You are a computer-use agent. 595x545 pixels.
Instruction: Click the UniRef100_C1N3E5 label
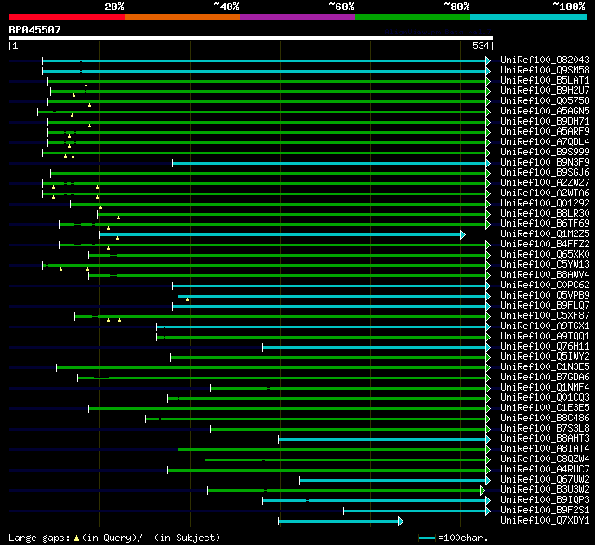pyautogui.click(x=545, y=367)
